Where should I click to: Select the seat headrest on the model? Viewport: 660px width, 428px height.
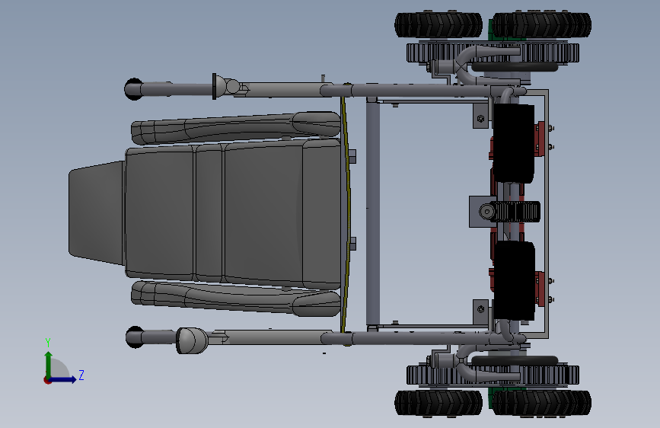coord(97,212)
